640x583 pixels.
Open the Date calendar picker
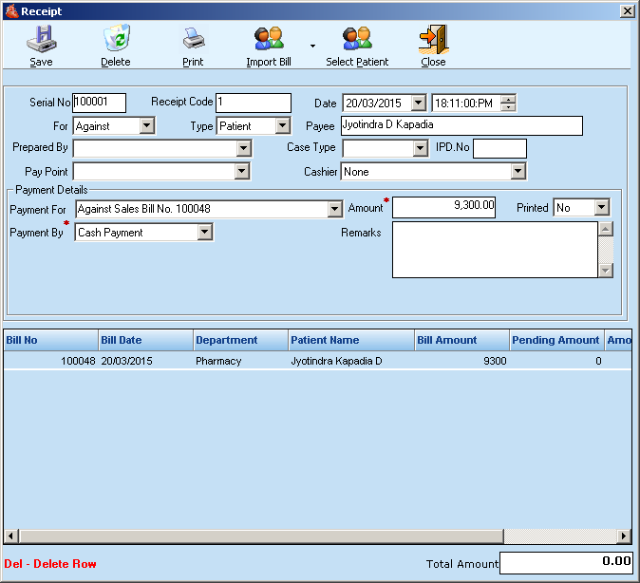point(419,103)
